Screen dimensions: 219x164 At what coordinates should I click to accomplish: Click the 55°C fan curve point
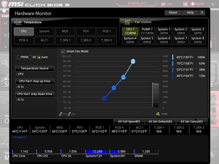point(114,88)
